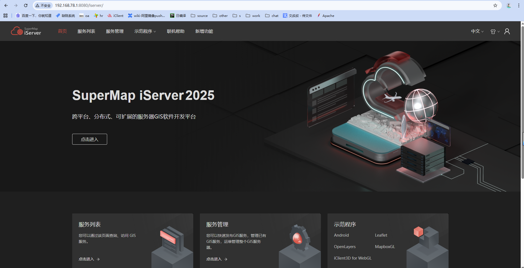
Task: Open the Apache bookmark
Action: tap(326, 16)
